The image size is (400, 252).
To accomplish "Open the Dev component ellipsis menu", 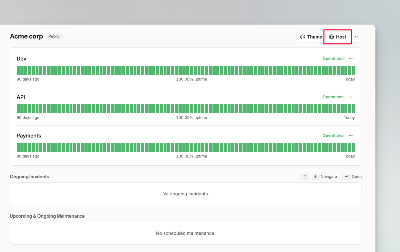I will pos(351,59).
